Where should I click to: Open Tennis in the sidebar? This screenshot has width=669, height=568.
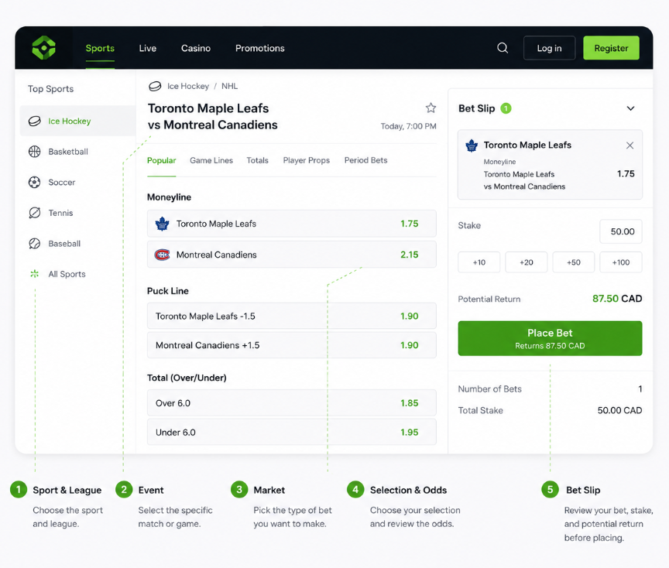(77, 213)
